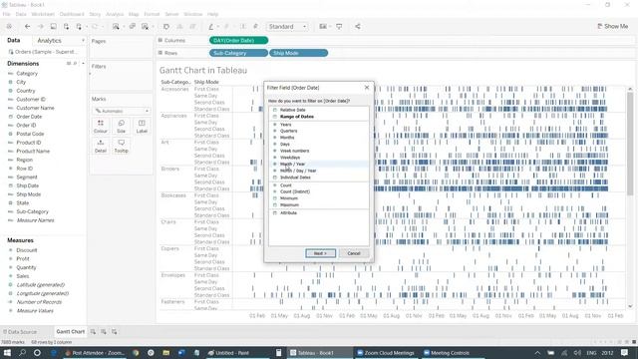Image resolution: width=638 pixels, height=359 pixels.
Task: Expand the Highlight icon dropdown arrow
Action: pyautogui.click(x=218, y=27)
